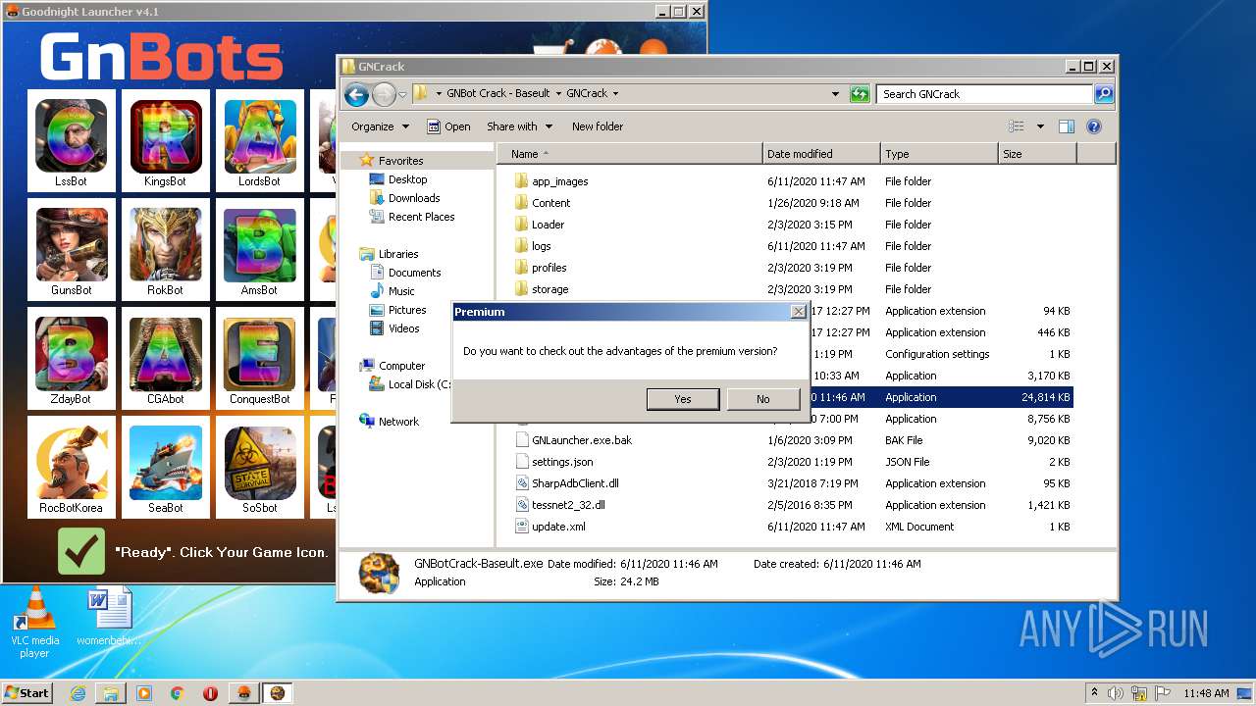This screenshot has height=706, width=1256.
Task: Open the Organize menu
Action: (379, 126)
